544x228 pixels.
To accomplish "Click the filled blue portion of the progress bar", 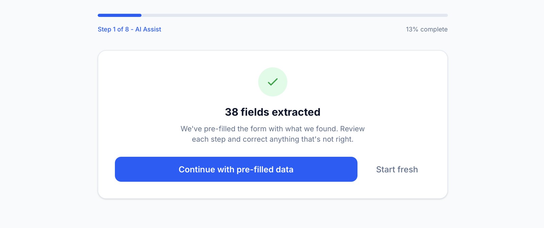I will pyautogui.click(x=119, y=15).
